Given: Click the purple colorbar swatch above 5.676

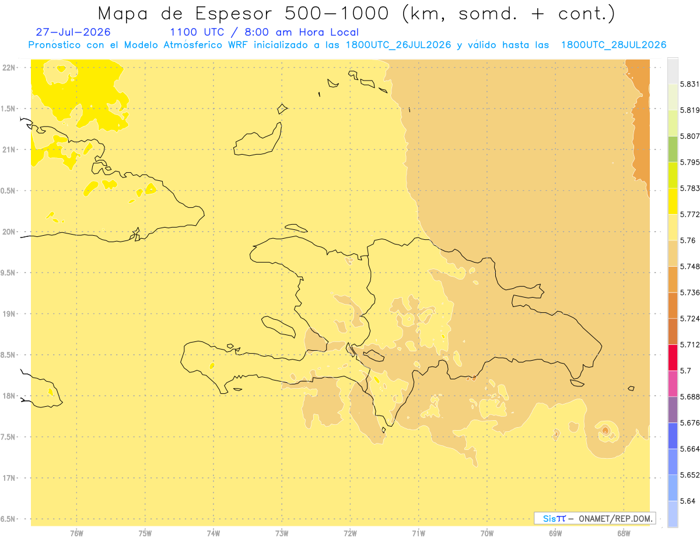Looking at the screenshot, I should [673, 410].
